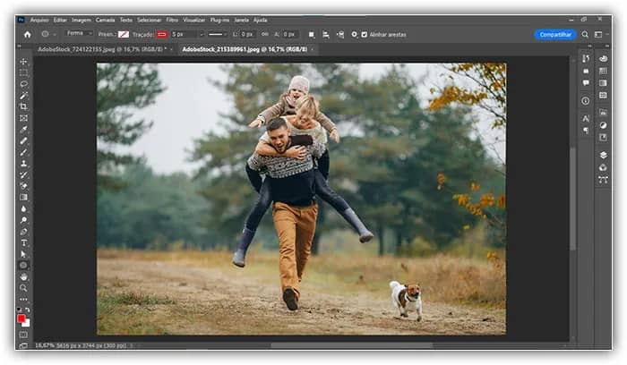Open the Filtro menu
Screen dimensions: 627x365
coord(170,20)
